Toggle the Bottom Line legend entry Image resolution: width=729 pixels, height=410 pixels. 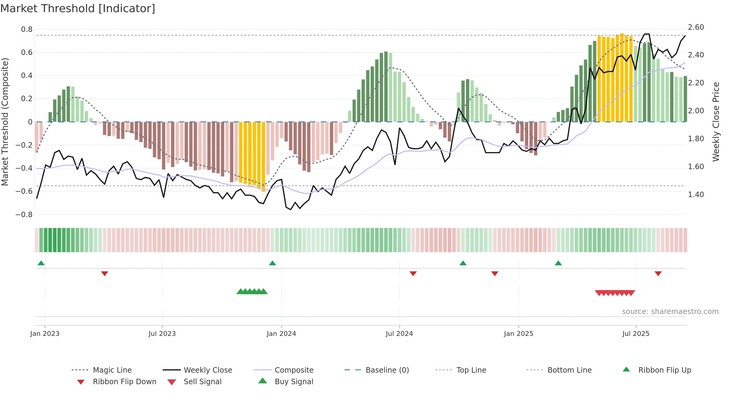559,370
